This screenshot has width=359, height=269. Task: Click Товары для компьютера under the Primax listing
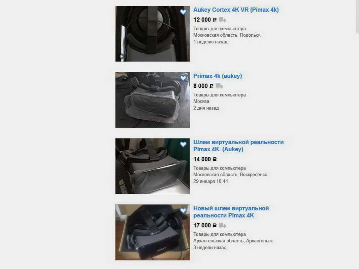tap(219, 95)
